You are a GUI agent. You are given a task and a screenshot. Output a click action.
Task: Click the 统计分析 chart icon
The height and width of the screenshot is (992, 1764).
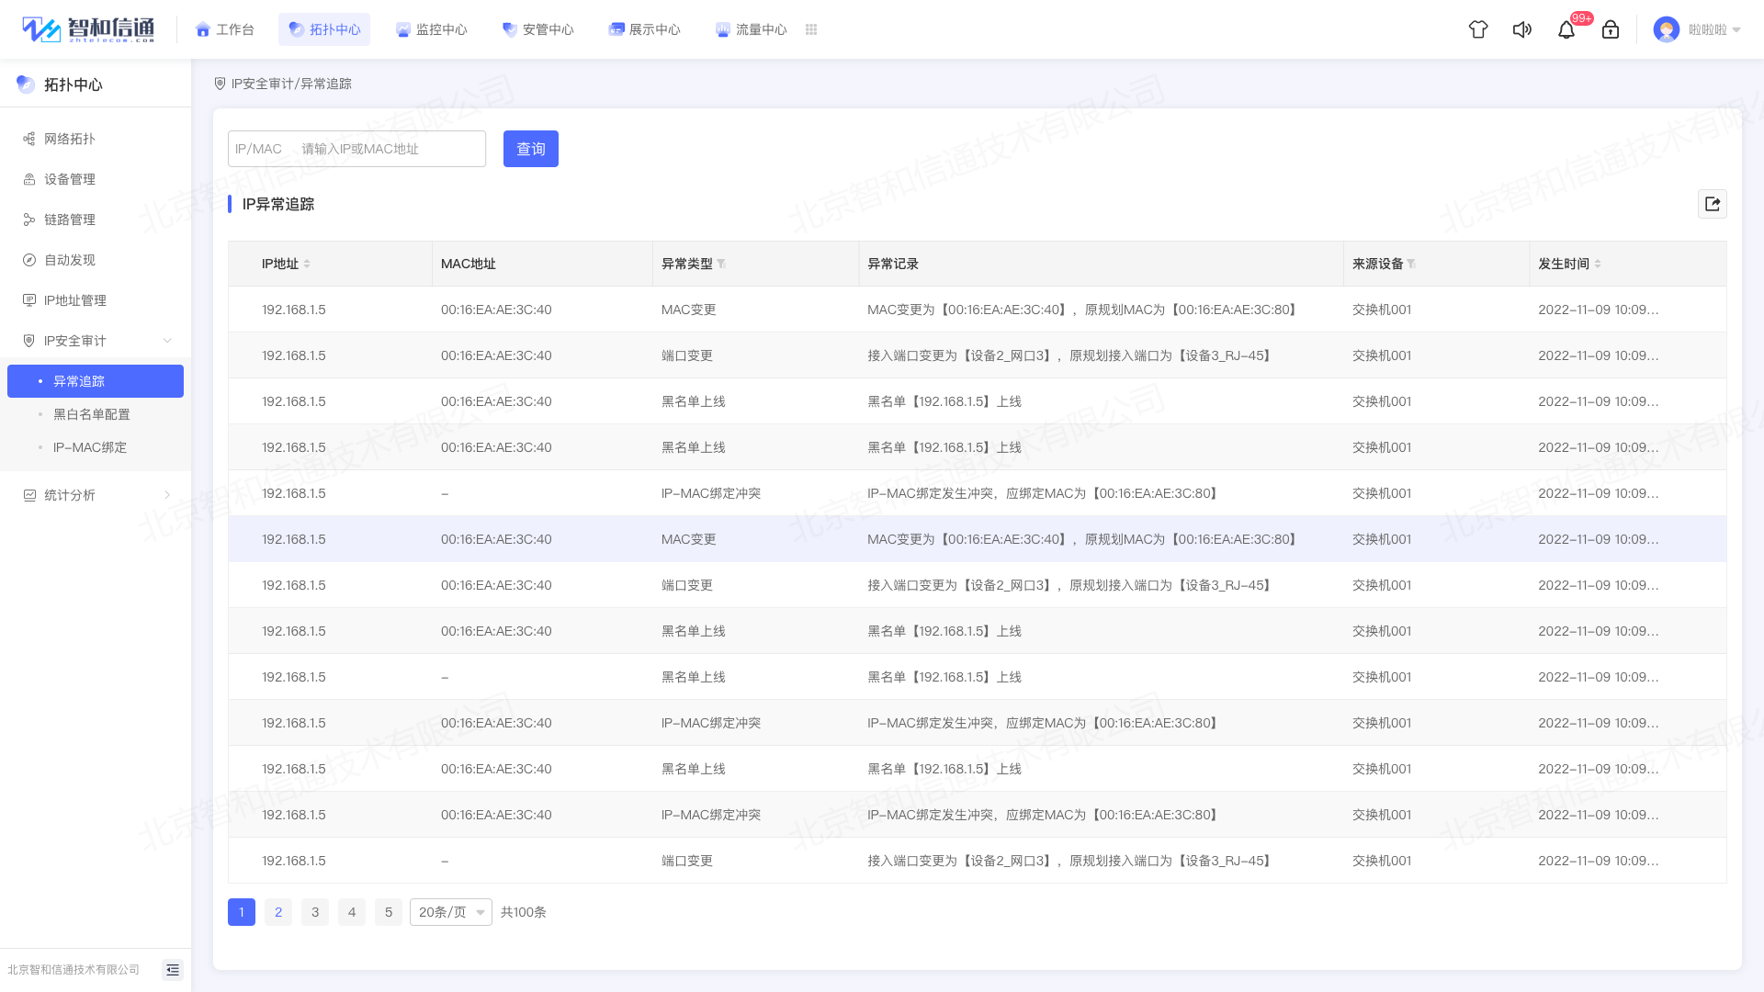[29, 495]
